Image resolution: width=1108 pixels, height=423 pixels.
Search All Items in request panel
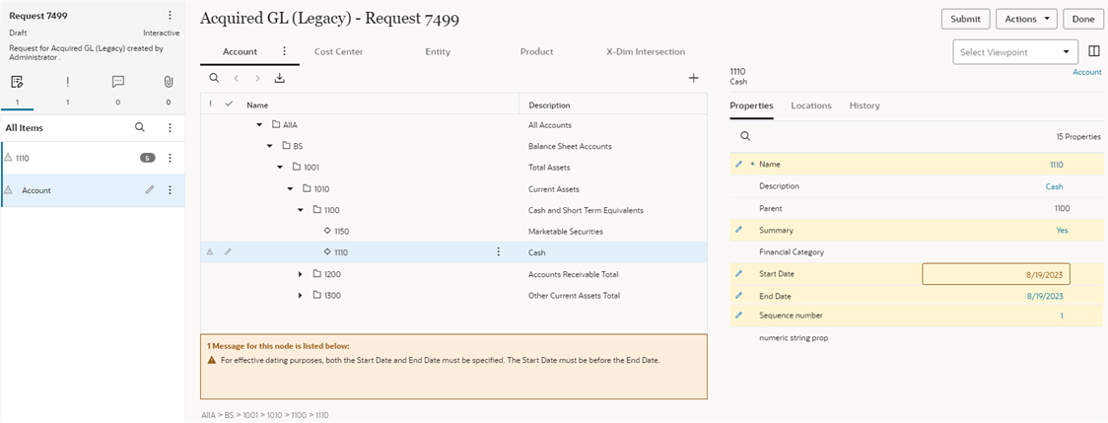(140, 127)
